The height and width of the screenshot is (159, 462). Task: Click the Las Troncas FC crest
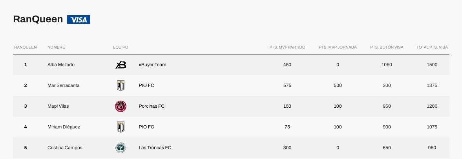121,148
